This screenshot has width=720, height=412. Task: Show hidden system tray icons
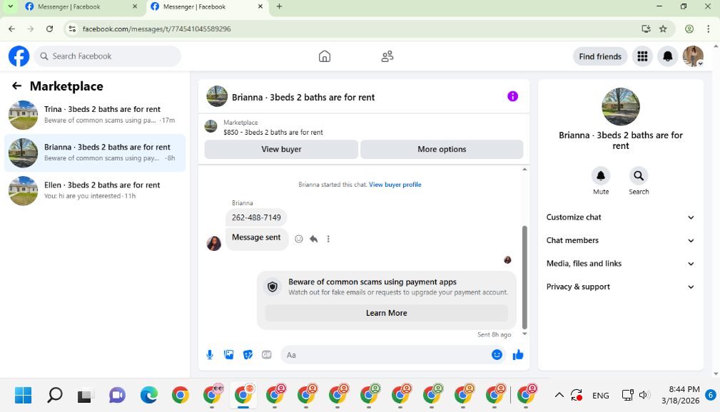559,395
